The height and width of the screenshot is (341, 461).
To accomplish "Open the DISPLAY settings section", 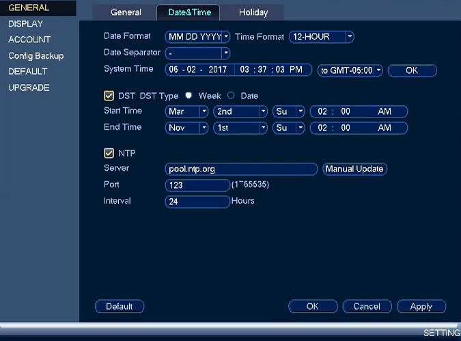I will [x=25, y=24].
